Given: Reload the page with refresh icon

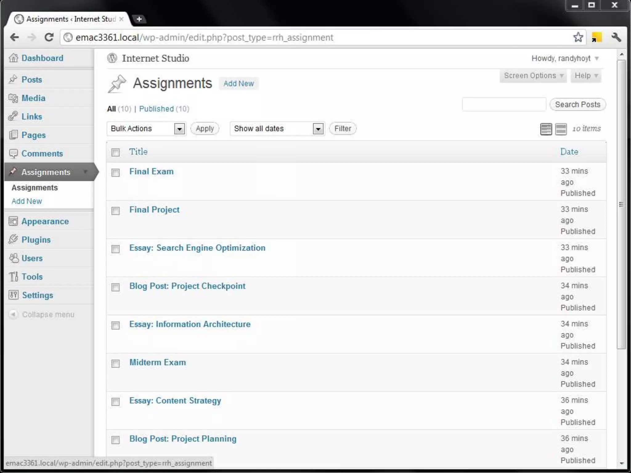Looking at the screenshot, I should (x=49, y=38).
